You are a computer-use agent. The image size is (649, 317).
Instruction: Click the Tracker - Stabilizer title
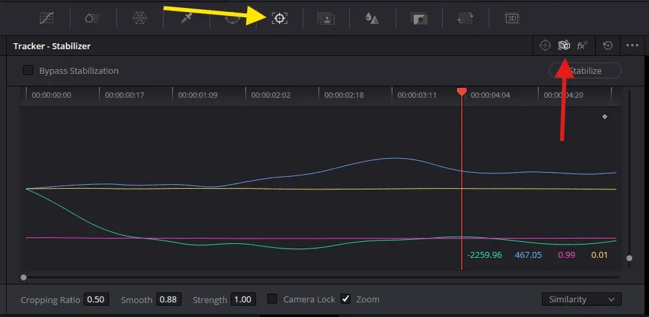[52, 46]
